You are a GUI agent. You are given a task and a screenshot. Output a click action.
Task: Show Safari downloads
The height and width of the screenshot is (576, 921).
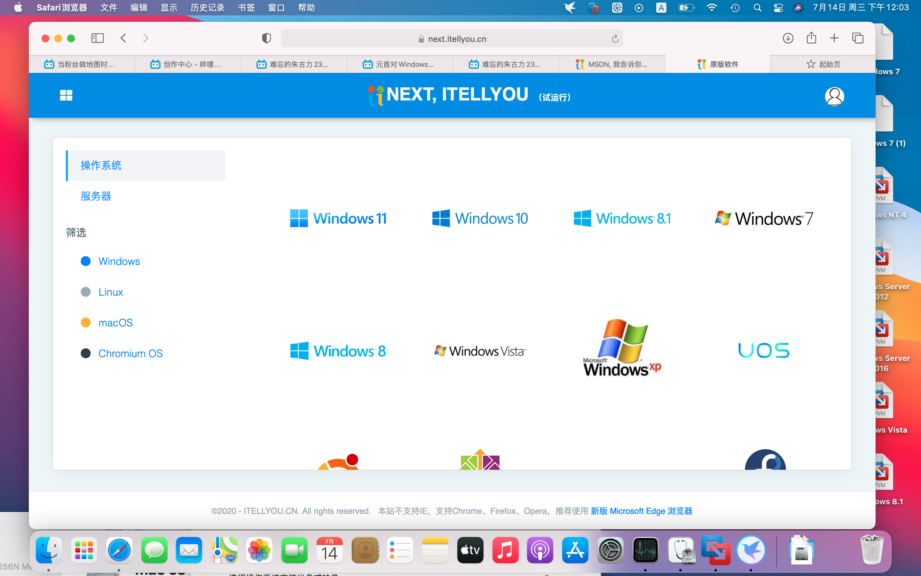click(x=788, y=38)
